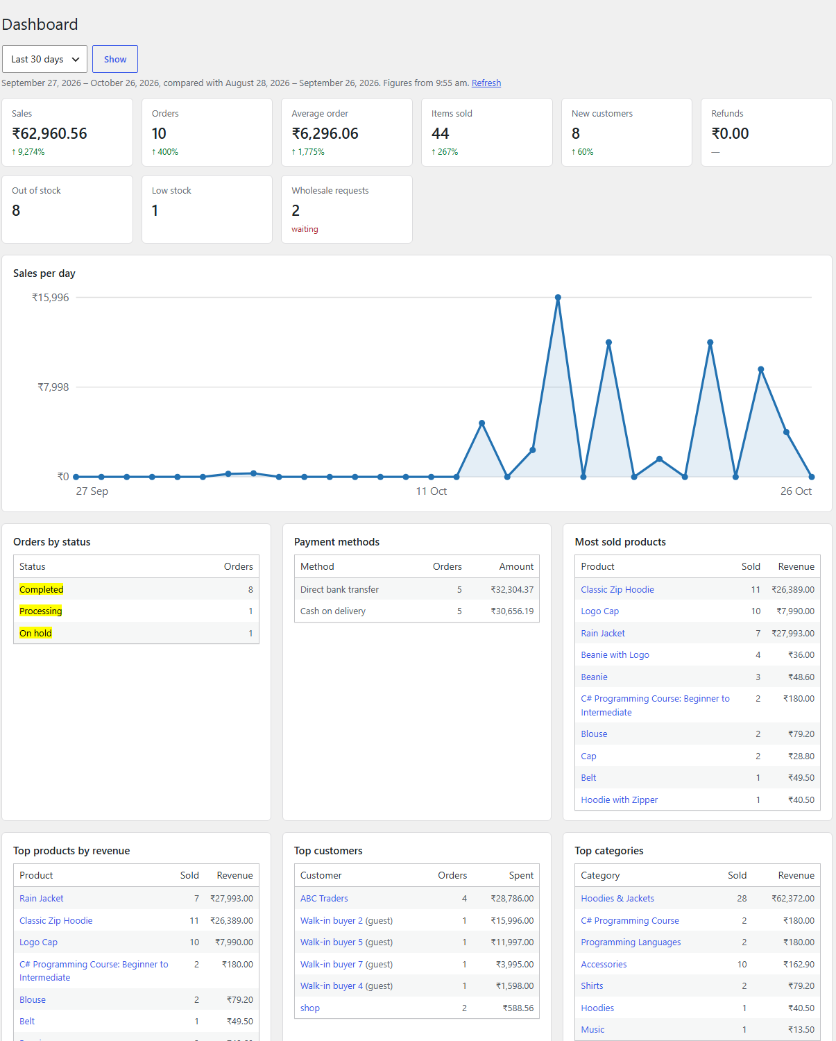Open Blouse in Most sold products
The width and height of the screenshot is (836, 1041).
coord(595,734)
